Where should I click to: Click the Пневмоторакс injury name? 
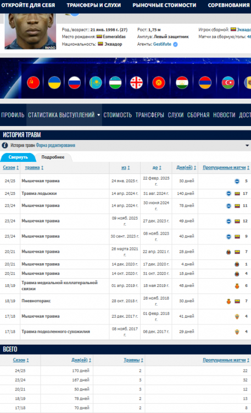coord(36,301)
